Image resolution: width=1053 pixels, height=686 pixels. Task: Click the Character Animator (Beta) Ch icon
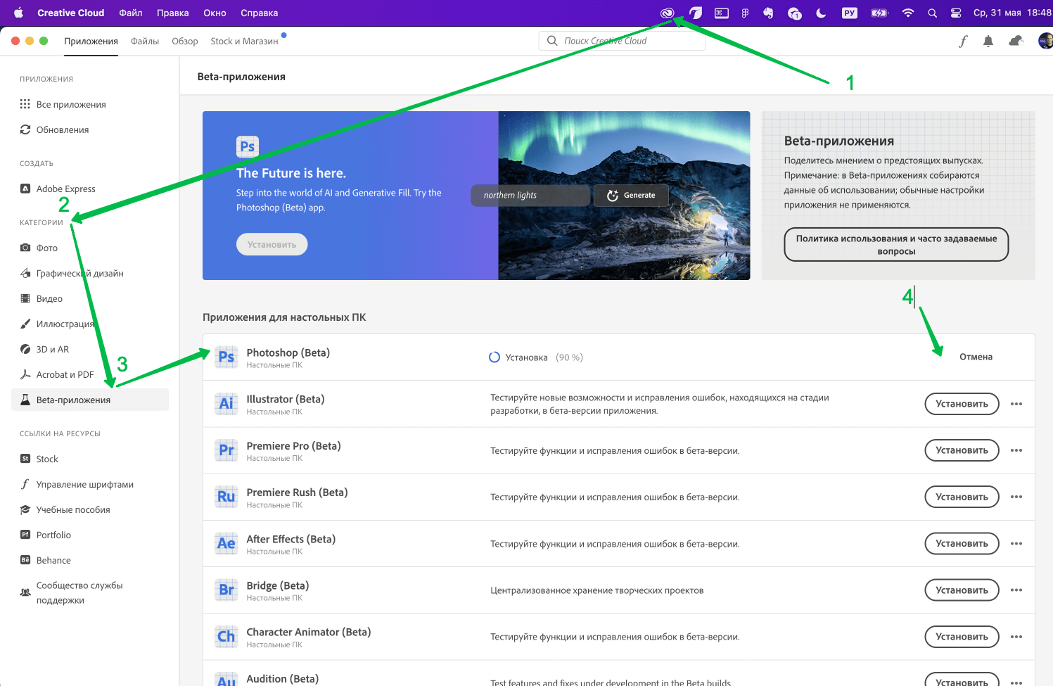226,636
